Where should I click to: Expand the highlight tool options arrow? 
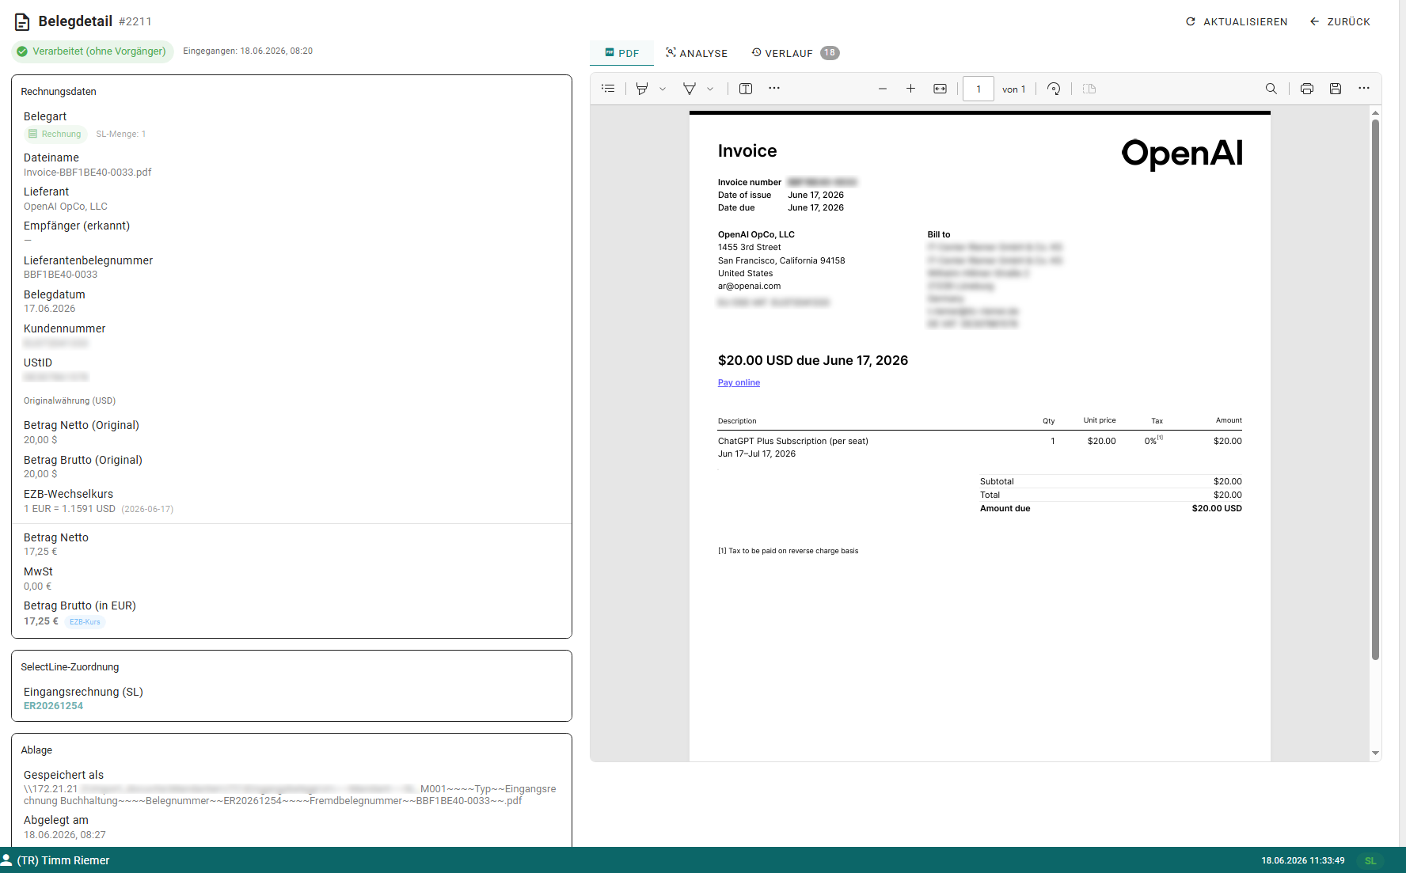pyautogui.click(x=663, y=89)
